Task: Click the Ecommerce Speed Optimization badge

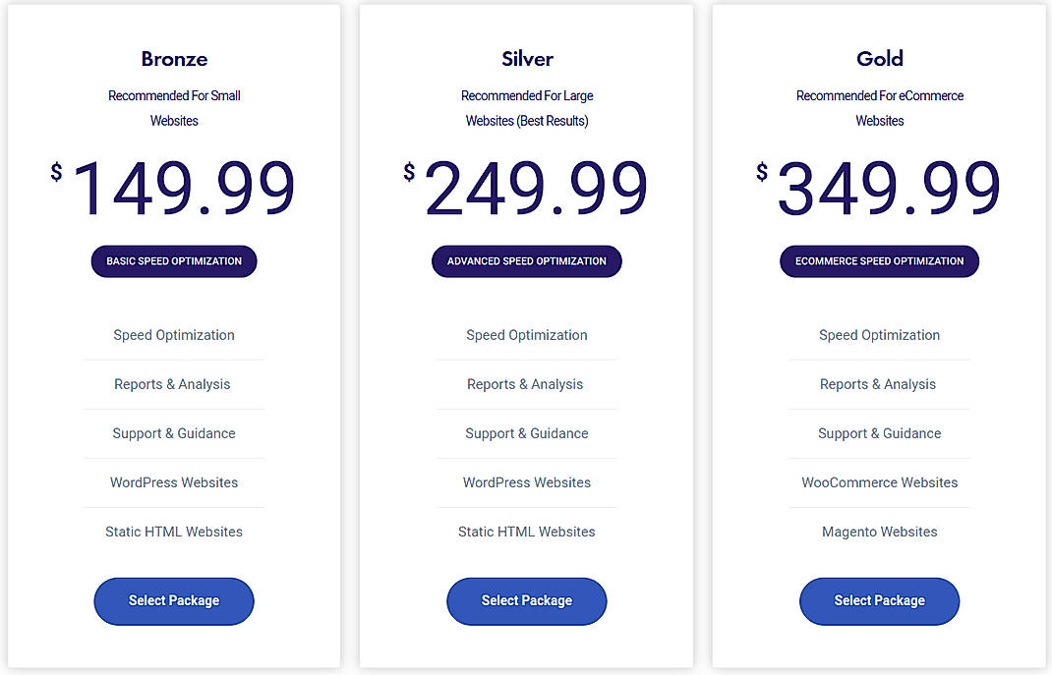Action: tap(880, 260)
